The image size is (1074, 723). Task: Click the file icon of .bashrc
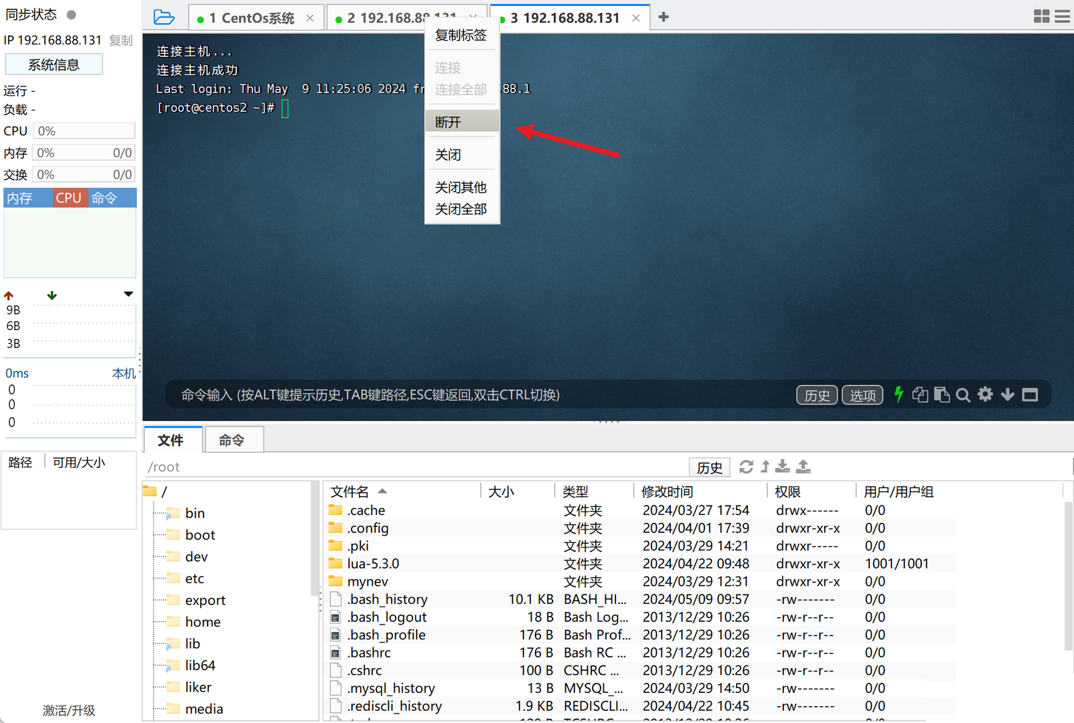point(335,653)
